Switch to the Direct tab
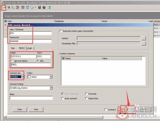The image size is (160, 121). click(x=22, y=48)
